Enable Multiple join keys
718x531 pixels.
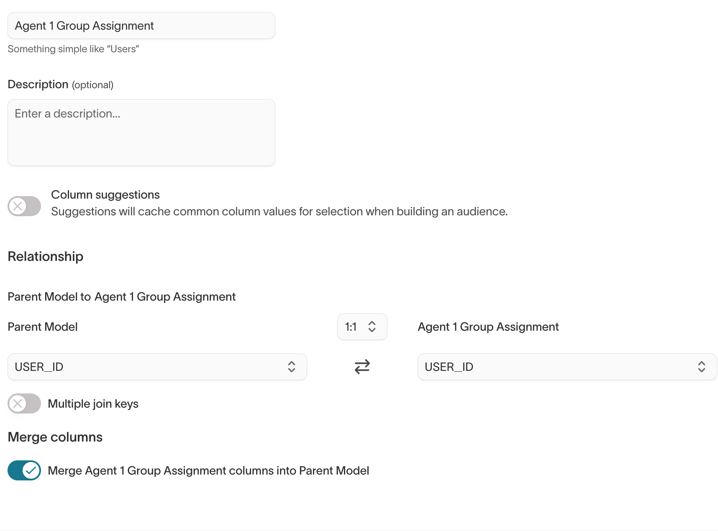click(24, 403)
